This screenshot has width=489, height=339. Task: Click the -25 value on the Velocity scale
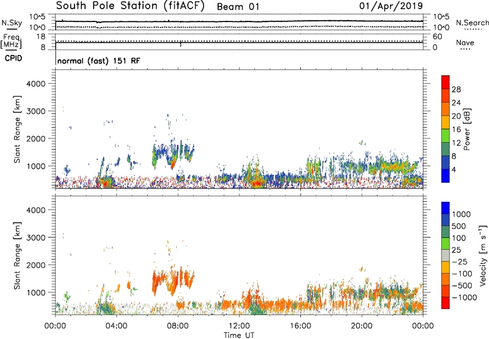point(460,261)
